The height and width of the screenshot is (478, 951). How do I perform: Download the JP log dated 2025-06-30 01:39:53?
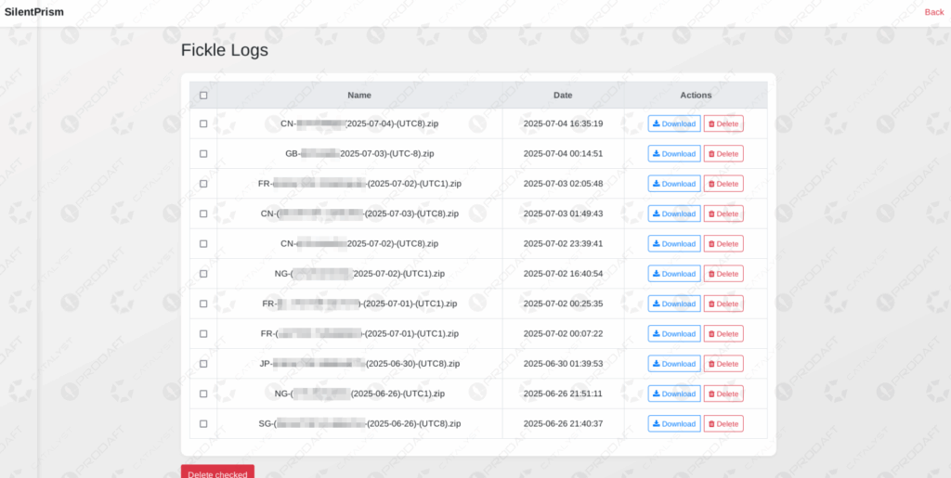(674, 364)
